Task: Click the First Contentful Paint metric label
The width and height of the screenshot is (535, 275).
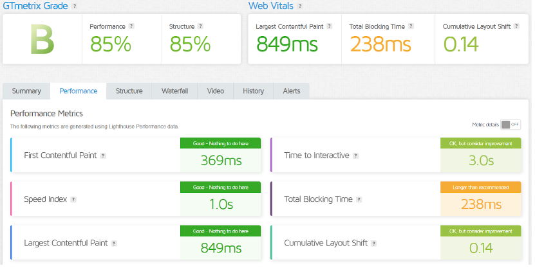Action: coord(61,155)
